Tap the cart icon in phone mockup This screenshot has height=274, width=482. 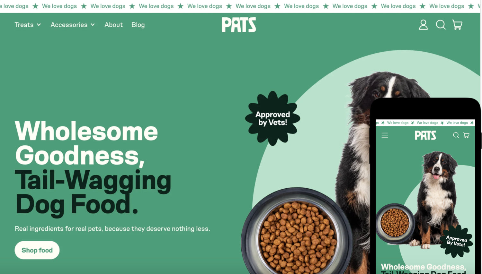coord(466,135)
